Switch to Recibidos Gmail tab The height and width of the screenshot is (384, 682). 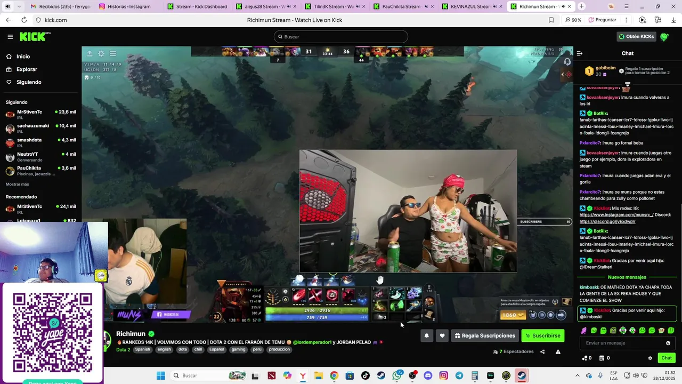pos(60,6)
